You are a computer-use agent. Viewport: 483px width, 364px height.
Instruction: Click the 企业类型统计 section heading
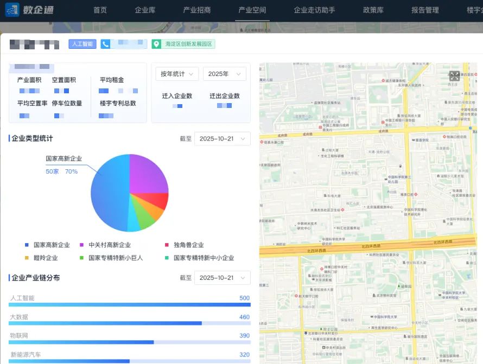click(32, 138)
